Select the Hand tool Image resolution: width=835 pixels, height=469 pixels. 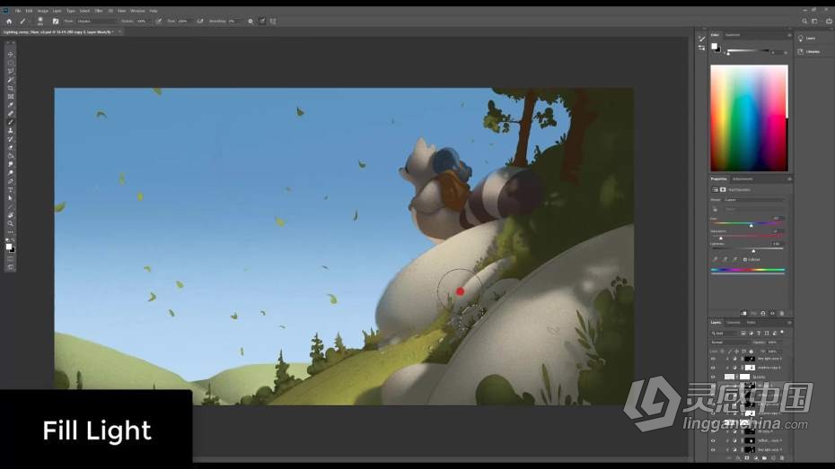click(x=11, y=215)
